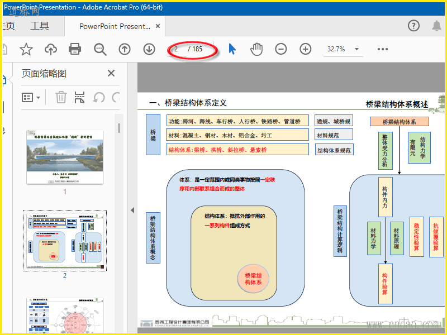Switch to the PowerPoint Present... document tab
The height and width of the screenshot is (335, 447).
115,26
